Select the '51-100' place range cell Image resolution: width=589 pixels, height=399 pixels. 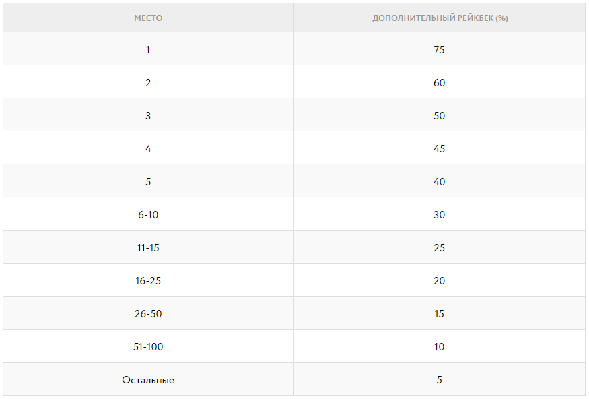[148, 347]
